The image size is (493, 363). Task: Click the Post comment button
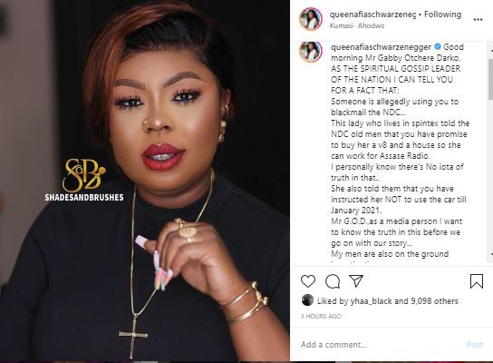coord(475,345)
